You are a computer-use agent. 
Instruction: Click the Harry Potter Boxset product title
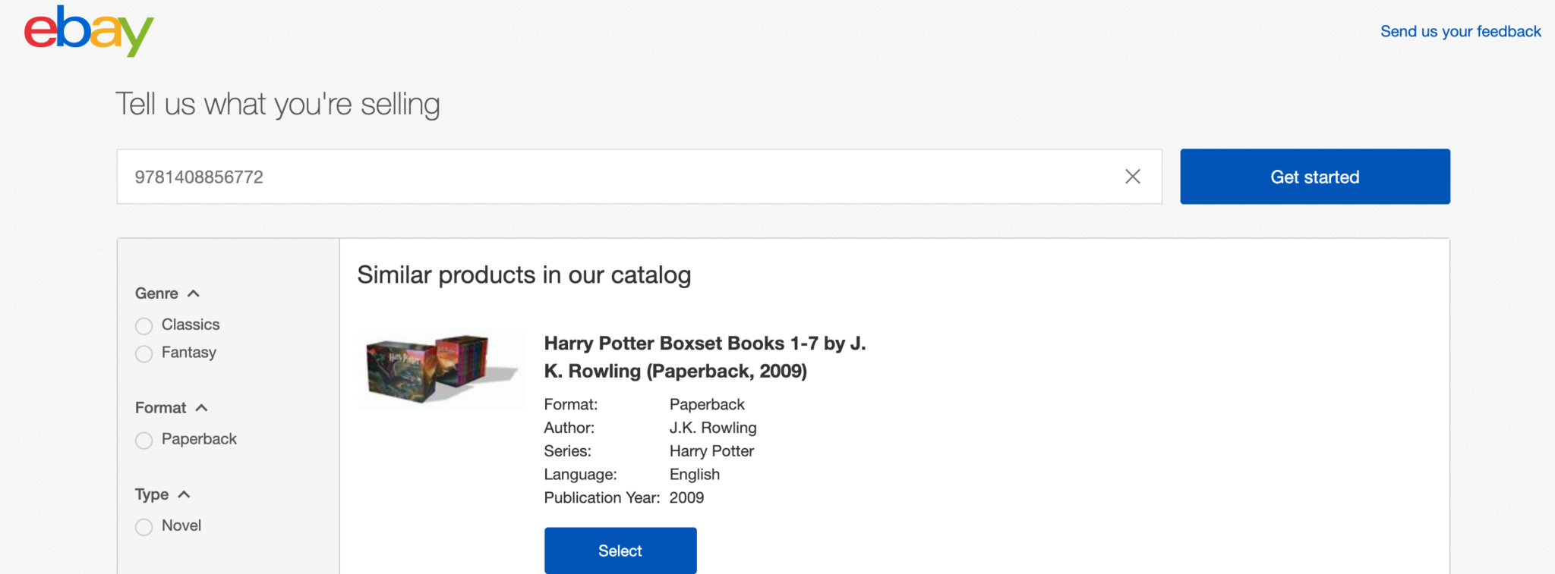(x=705, y=356)
